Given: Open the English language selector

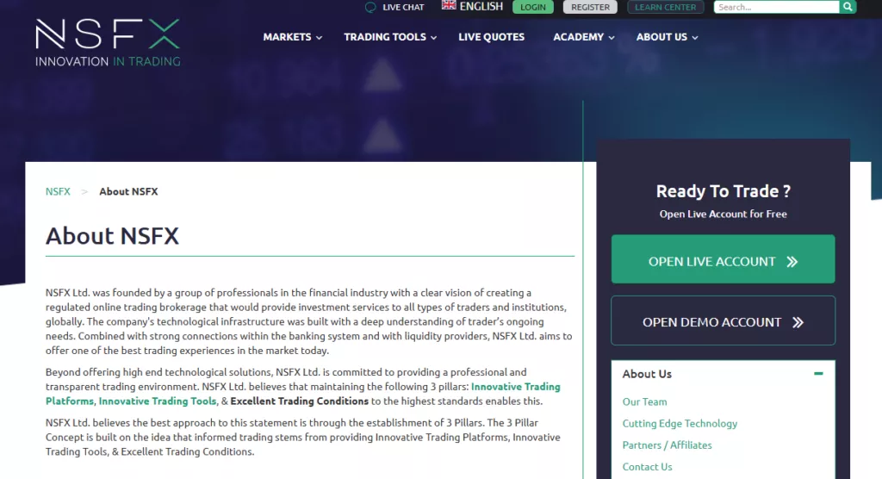Looking at the screenshot, I should click(473, 6).
